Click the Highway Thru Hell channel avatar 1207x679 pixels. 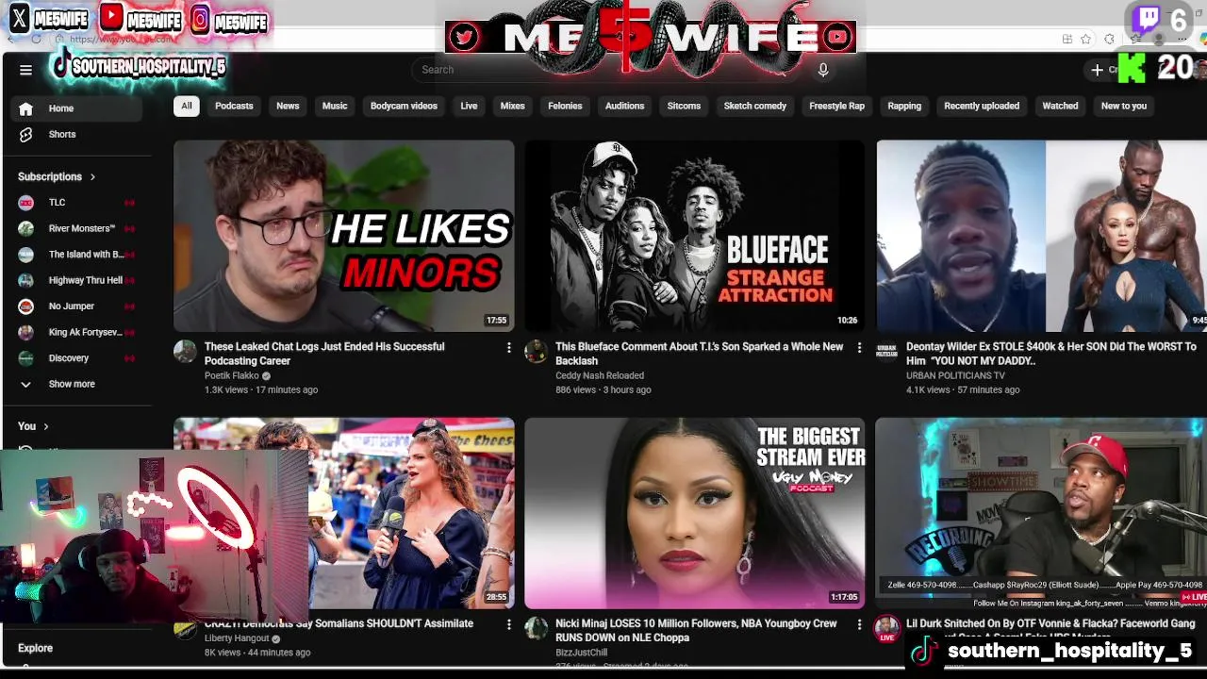[x=26, y=280]
